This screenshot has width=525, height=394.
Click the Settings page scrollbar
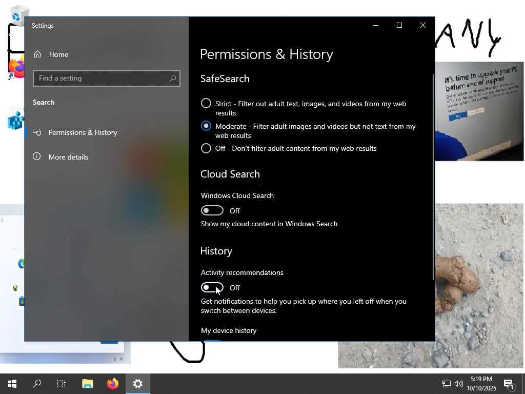pyautogui.click(x=433, y=177)
